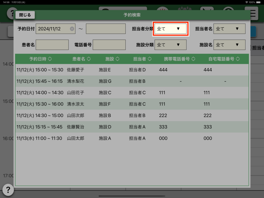Select the 佐藤愛子 reservation row
This screenshot has width=264, height=198.
tap(132, 70)
